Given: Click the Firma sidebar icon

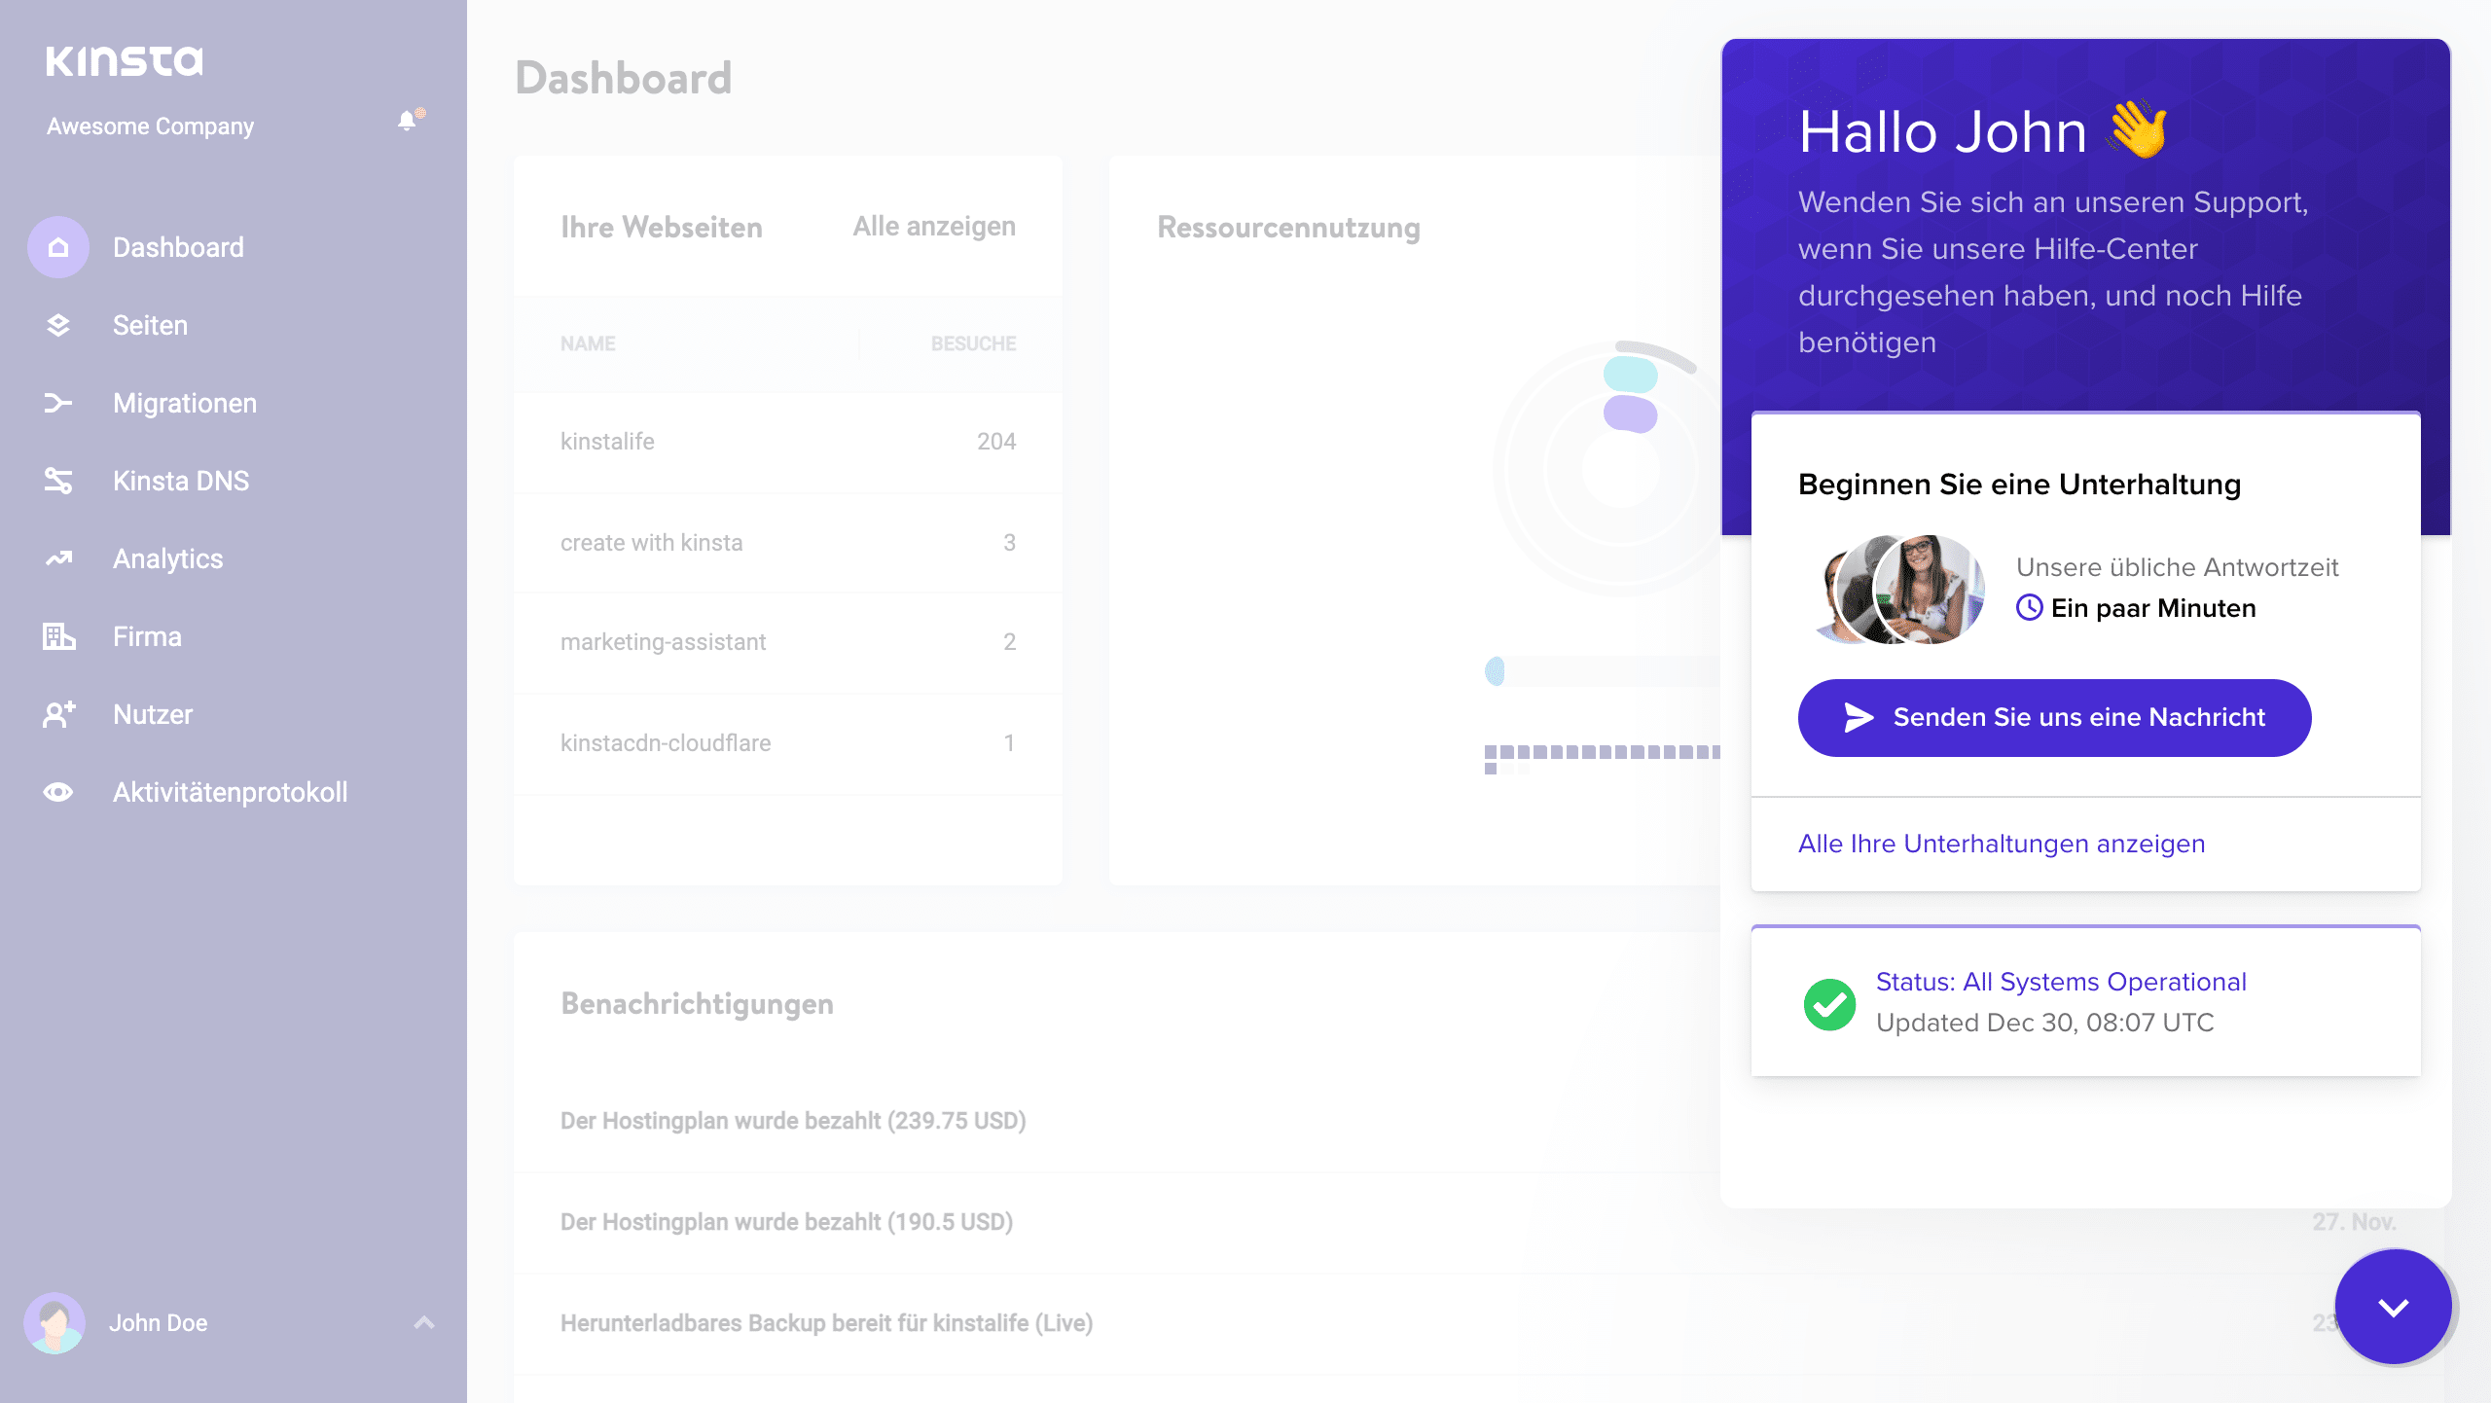Looking at the screenshot, I should point(58,636).
